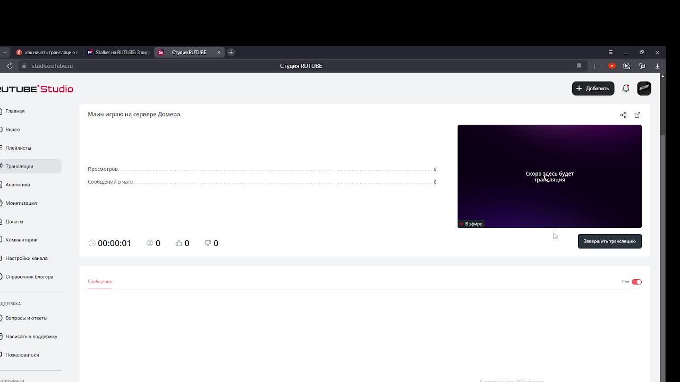Click the site lock icon in the address bar
Image resolution: width=680 pixels, height=382 pixels.
tap(23, 66)
